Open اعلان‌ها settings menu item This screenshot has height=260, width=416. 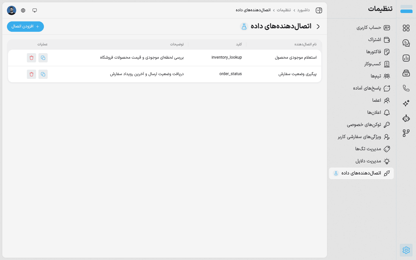pyautogui.click(x=361, y=112)
